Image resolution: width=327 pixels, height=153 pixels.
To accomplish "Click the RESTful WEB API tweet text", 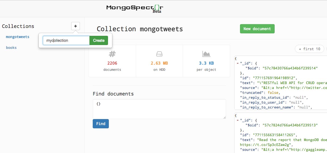I will [x=292, y=83].
